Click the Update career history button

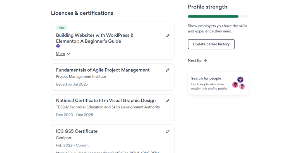click(211, 44)
